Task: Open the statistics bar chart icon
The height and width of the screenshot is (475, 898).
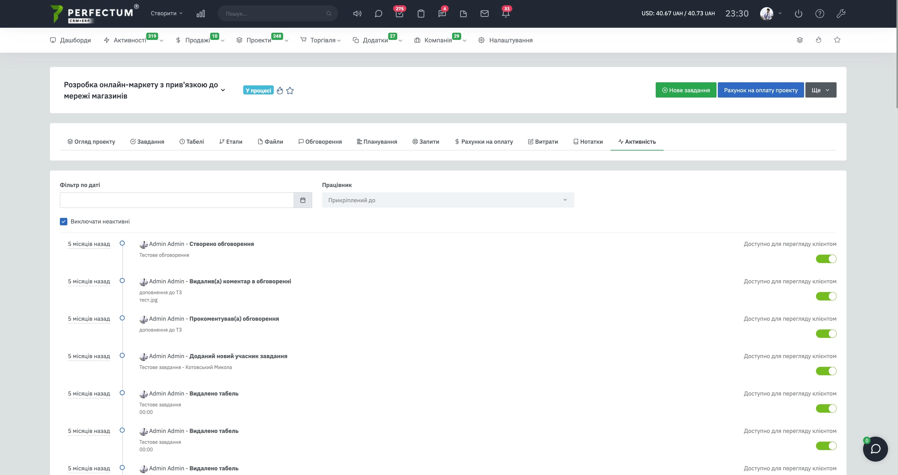Action: click(200, 14)
